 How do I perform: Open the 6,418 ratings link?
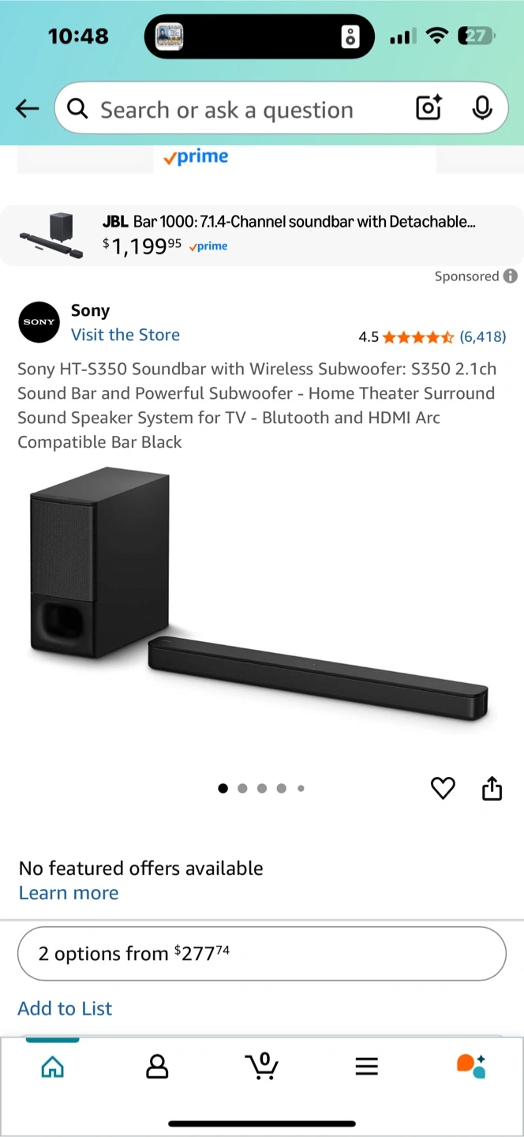[x=483, y=337]
